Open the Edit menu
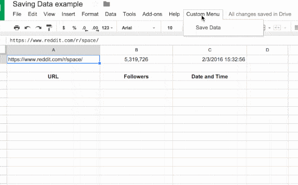Image resolution: width=298 pixels, height=185 pixels. tap(33, 14)
